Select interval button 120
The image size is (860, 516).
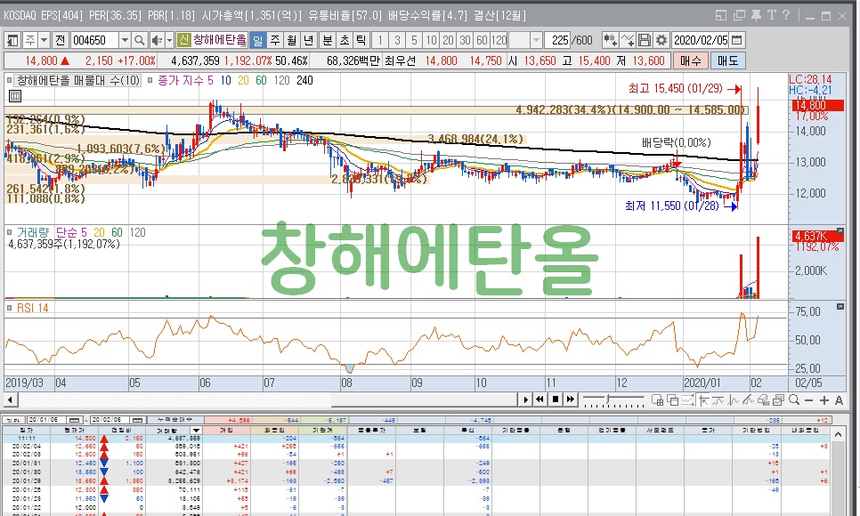(499, 40)
